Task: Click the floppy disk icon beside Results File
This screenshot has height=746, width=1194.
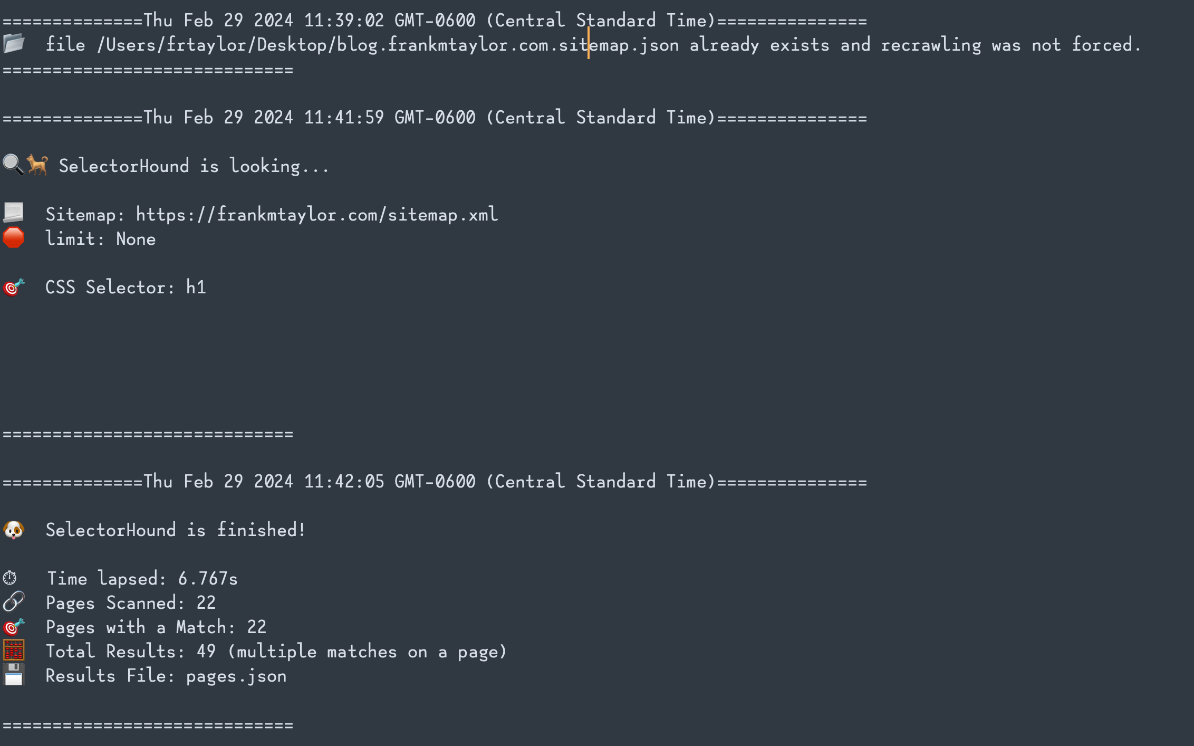Action: (x=14, y=675)
